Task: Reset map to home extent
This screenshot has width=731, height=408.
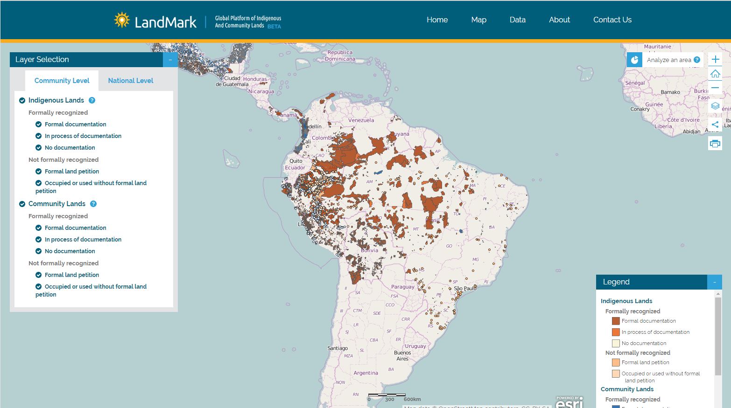Action: tap(715, 74)
